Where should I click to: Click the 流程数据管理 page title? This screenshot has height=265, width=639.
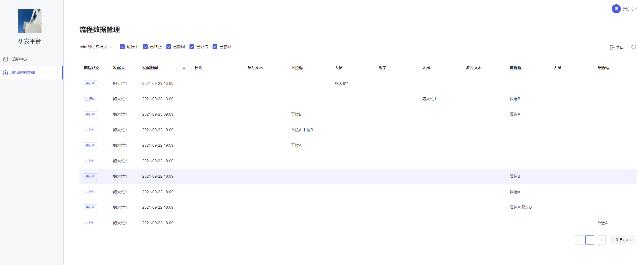(99, 30)
